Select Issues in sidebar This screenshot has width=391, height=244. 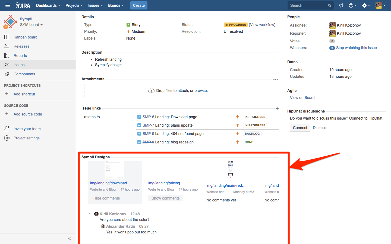click(x=19, y=65)
